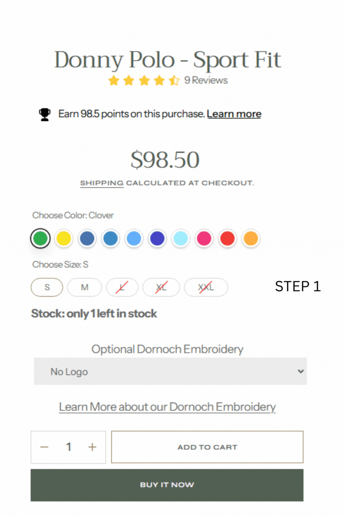The image size is (344, 516).
Task: Open the 9 Reviews link
Action: coord(206,81)
